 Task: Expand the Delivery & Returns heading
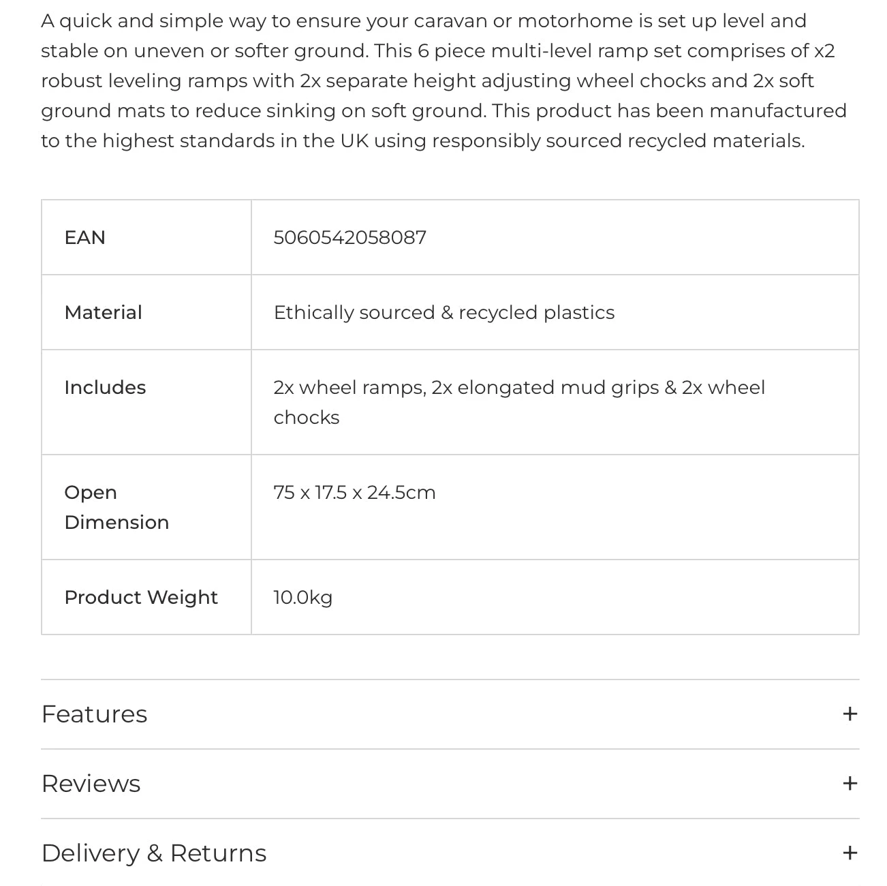coord(154,853)
